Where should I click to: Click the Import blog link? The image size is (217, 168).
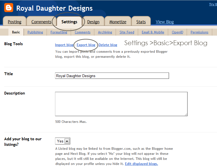(64, 45)
